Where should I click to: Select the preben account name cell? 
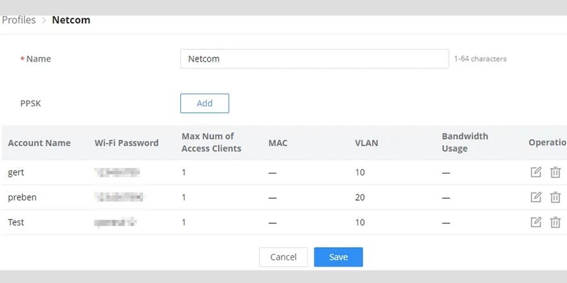[22, 197]
